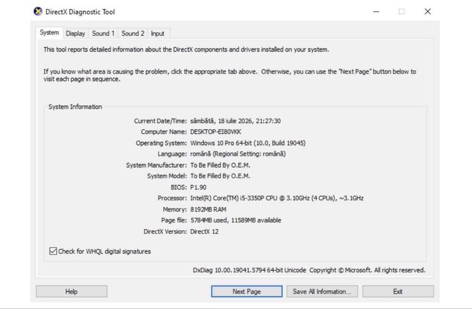Click the 'System Information' group label
The height and width of the screenshot is (309, 472).
pos(75,107)
